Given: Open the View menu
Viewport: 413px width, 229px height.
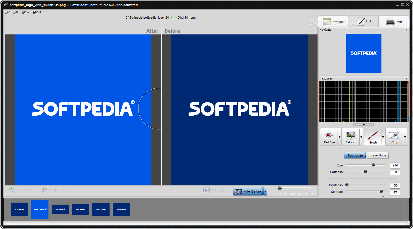Looking at the screenshot, I should [26, 12].
